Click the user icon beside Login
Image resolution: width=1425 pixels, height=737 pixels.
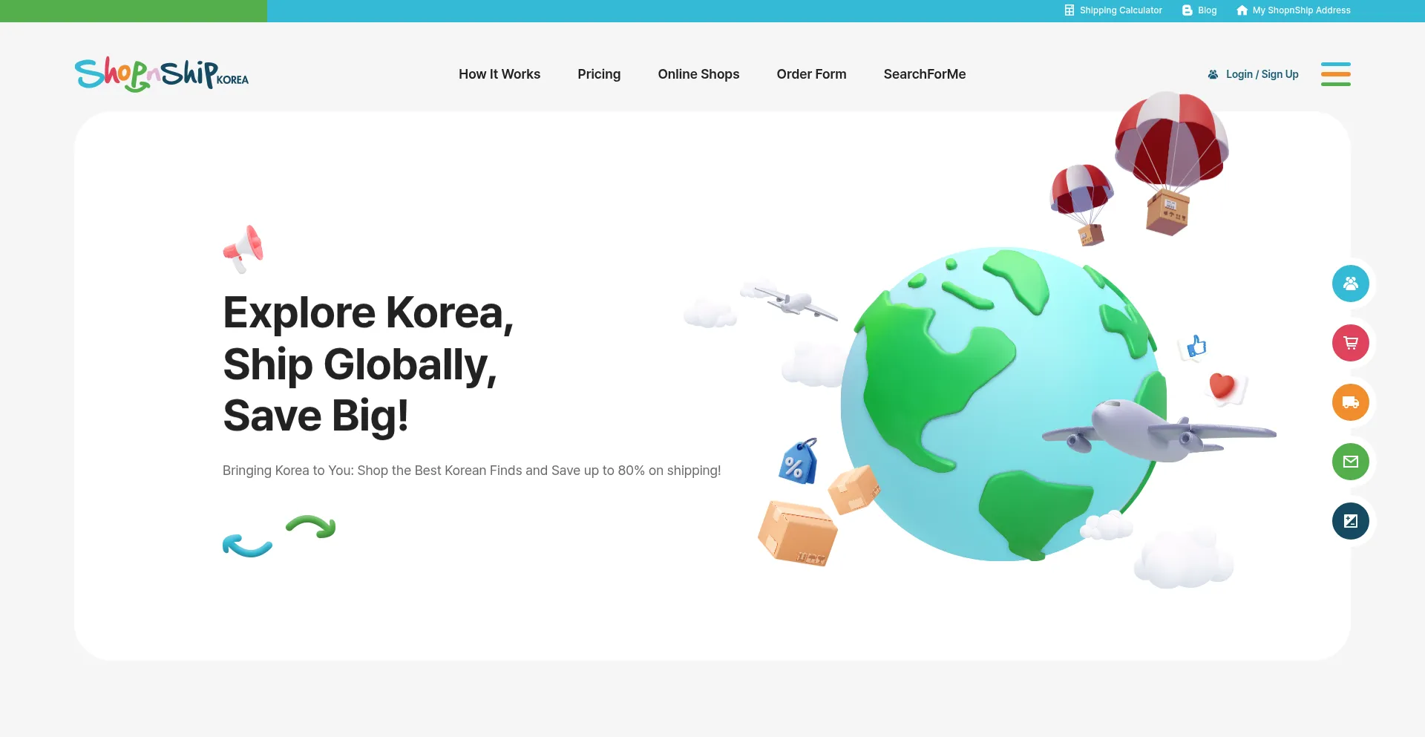tap(1213, 74)
